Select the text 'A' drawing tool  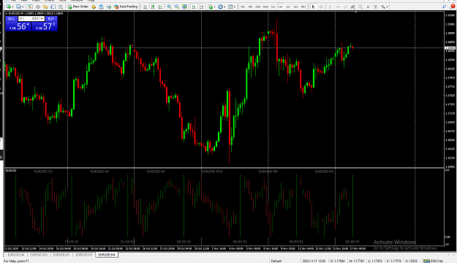point(368,7)
